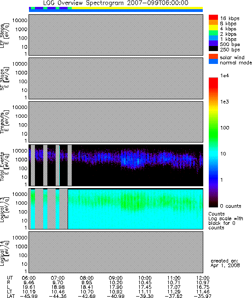Click the 1e4 color scale label

[x=224, y=75]
